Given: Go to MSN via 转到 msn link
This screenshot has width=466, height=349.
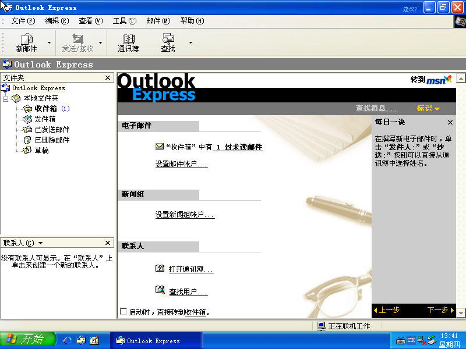Looking at the screenshot, I should point(431,80).
